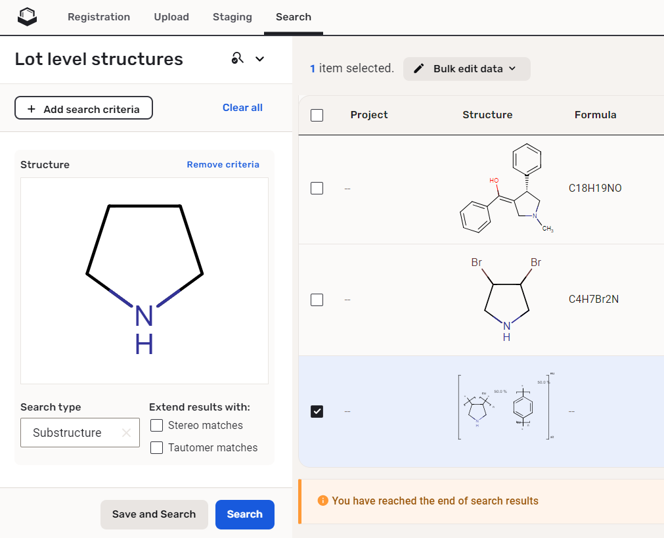Click the Save and Search button
The height and width of the screenshot is (538, 664).
pos(154,514)
